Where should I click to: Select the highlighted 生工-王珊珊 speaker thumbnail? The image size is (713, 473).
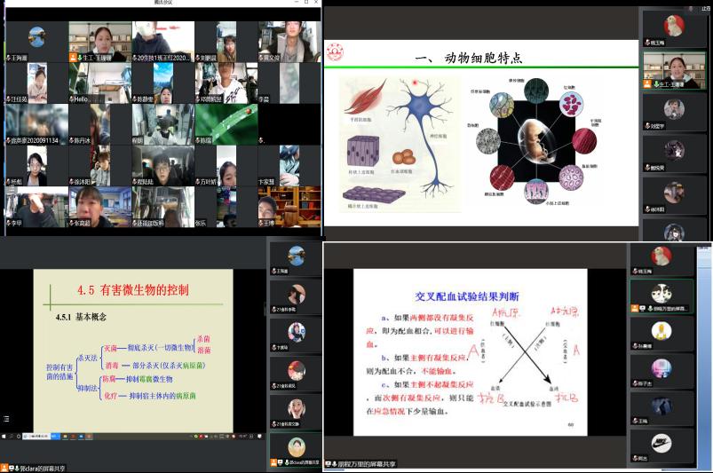[674, 69]
